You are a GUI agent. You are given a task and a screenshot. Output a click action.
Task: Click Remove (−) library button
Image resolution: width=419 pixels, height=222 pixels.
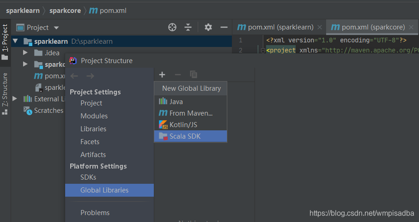pos(178,75)
